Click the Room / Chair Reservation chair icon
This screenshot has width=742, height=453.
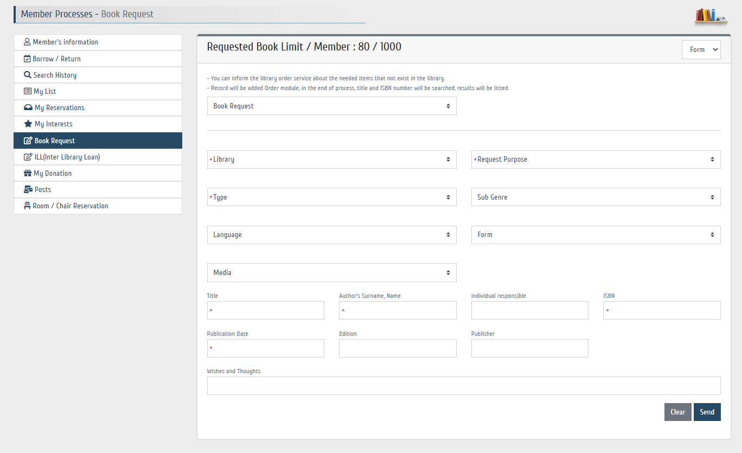(27, 206)
